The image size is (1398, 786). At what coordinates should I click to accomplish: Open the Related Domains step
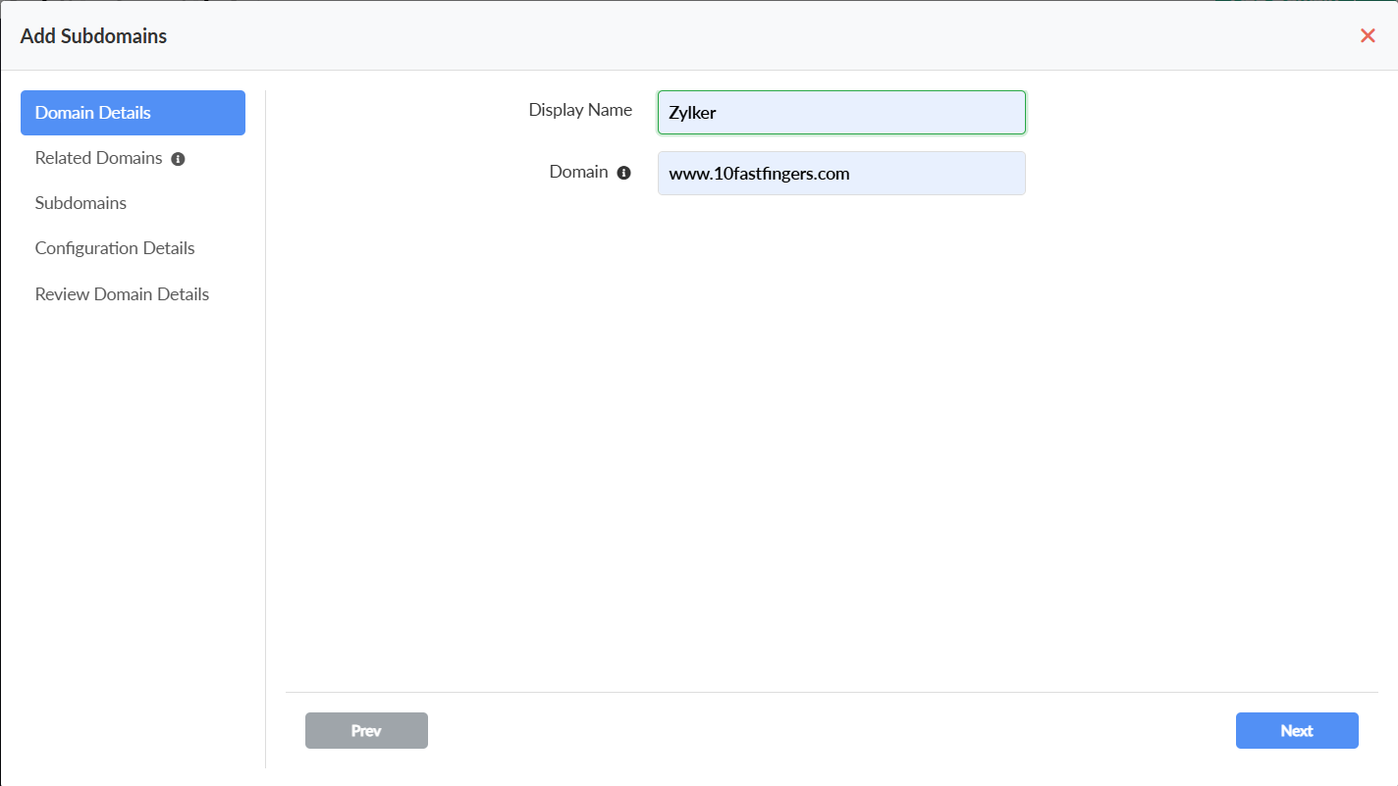click(x=98, y=158)
